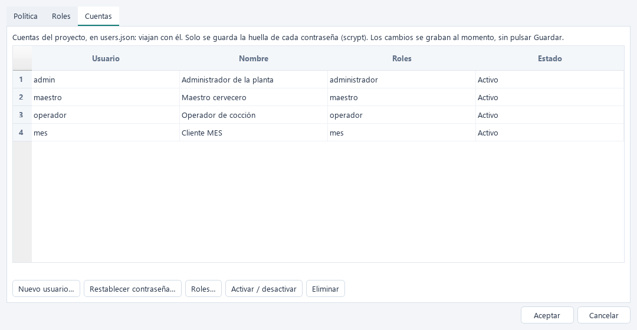The width and height of the screenshot is (637, 330).
Task: Click the Nuevo usuario... button
Action: pyautogui.click(x=47, y=289)
